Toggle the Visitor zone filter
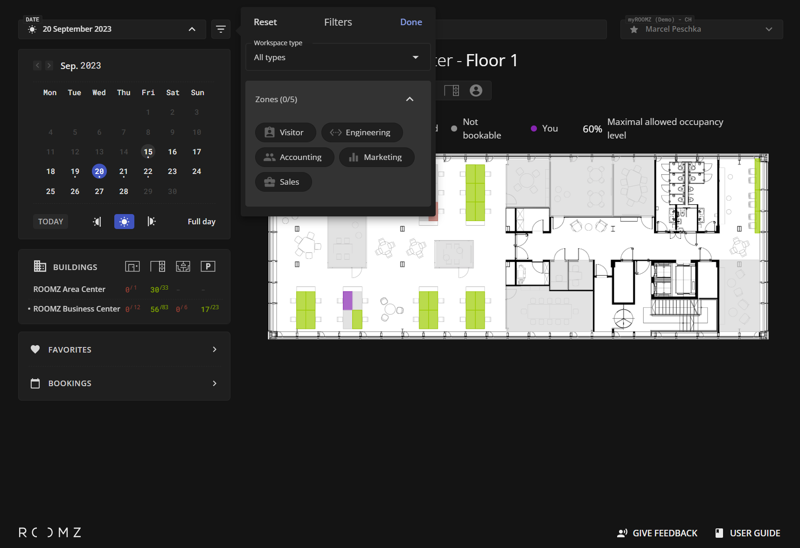 click(285, 132)
